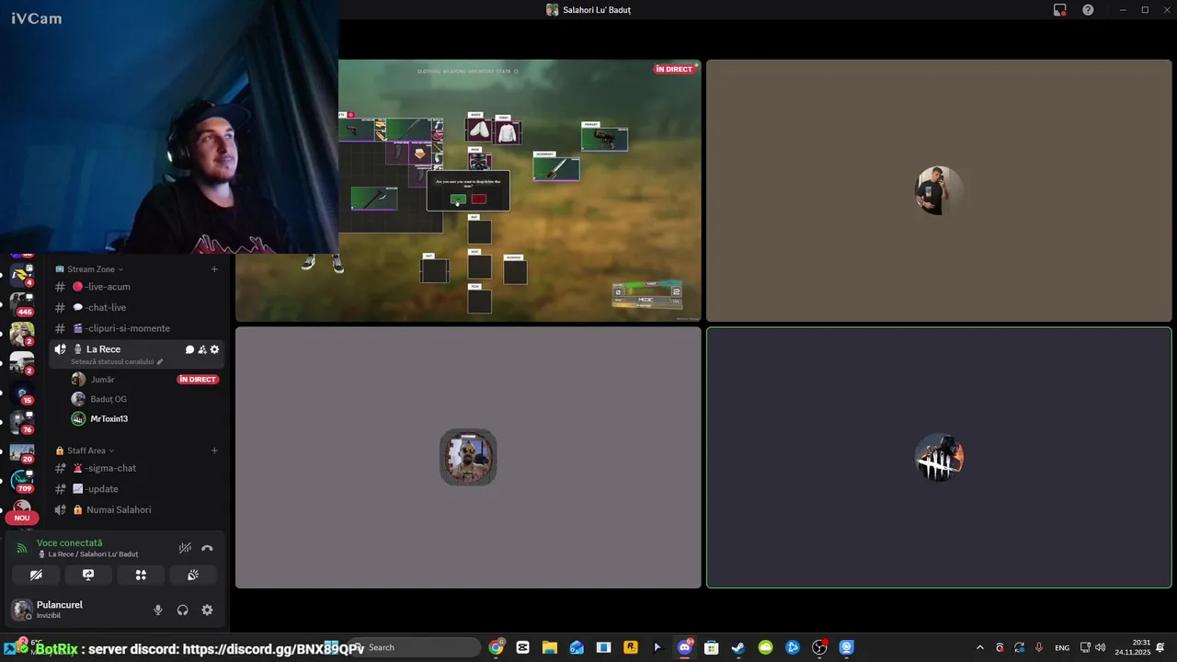Open File Explorer from the taskbar
Screen dimensions: 1177x662
550,647
